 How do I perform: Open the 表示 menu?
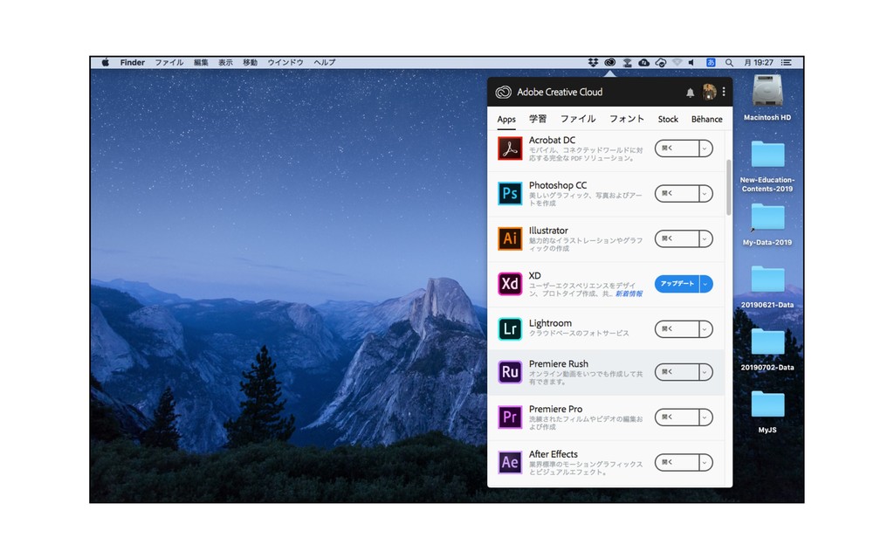(x=225, y=62)
